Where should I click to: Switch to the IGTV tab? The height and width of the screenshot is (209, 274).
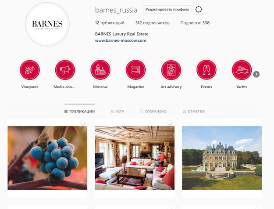point(118,112)
